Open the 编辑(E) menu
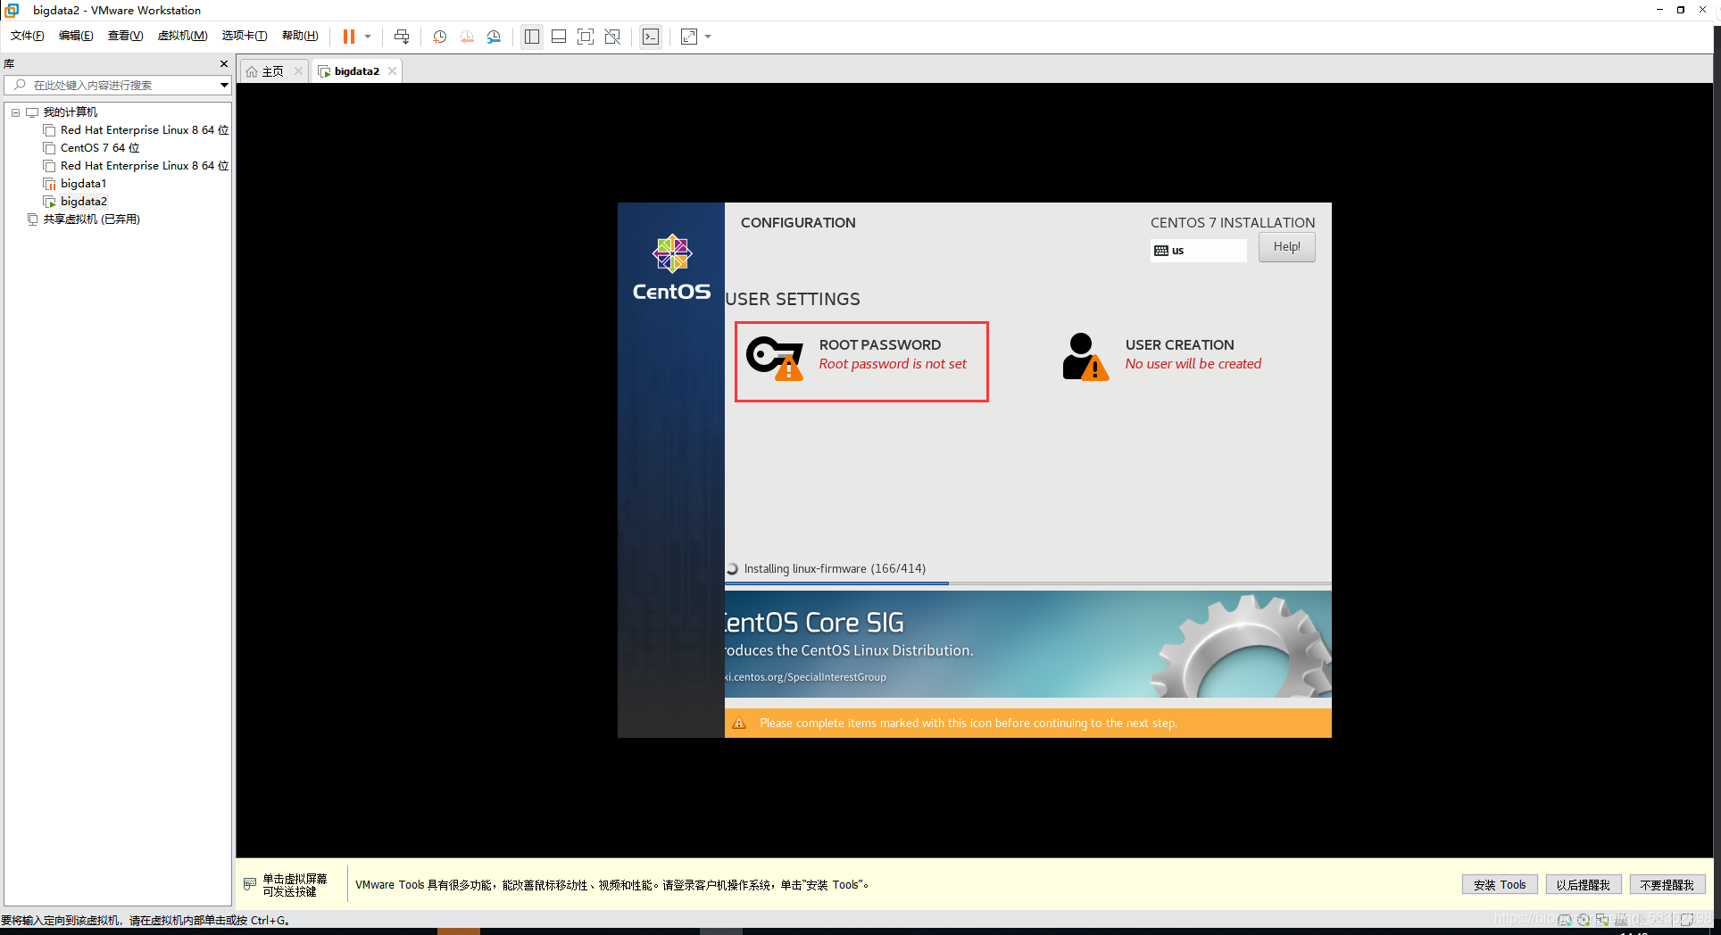This screenshot has width=1721, height=935. [x=76, y=36]
